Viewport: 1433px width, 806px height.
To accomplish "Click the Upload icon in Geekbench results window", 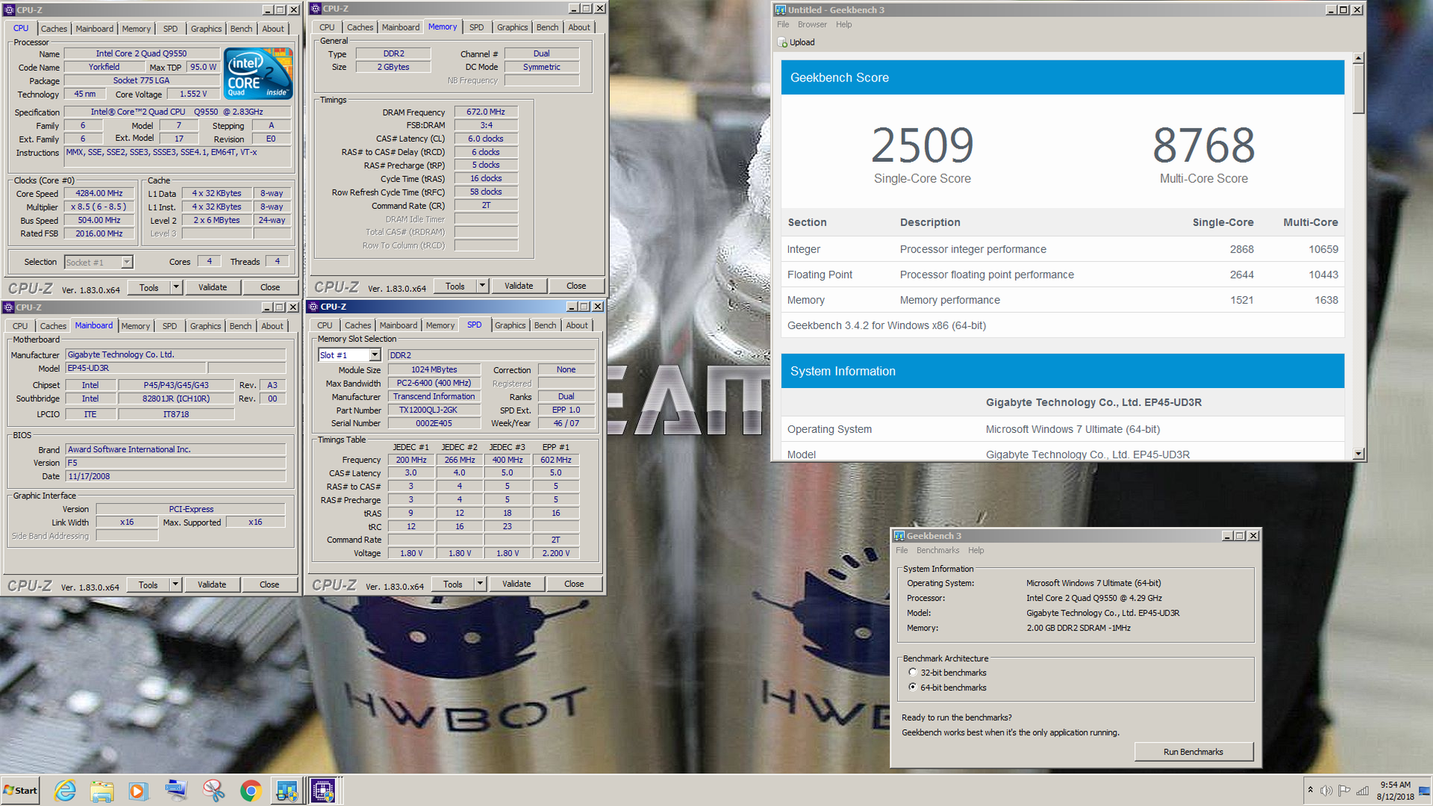I will (783, 43).
